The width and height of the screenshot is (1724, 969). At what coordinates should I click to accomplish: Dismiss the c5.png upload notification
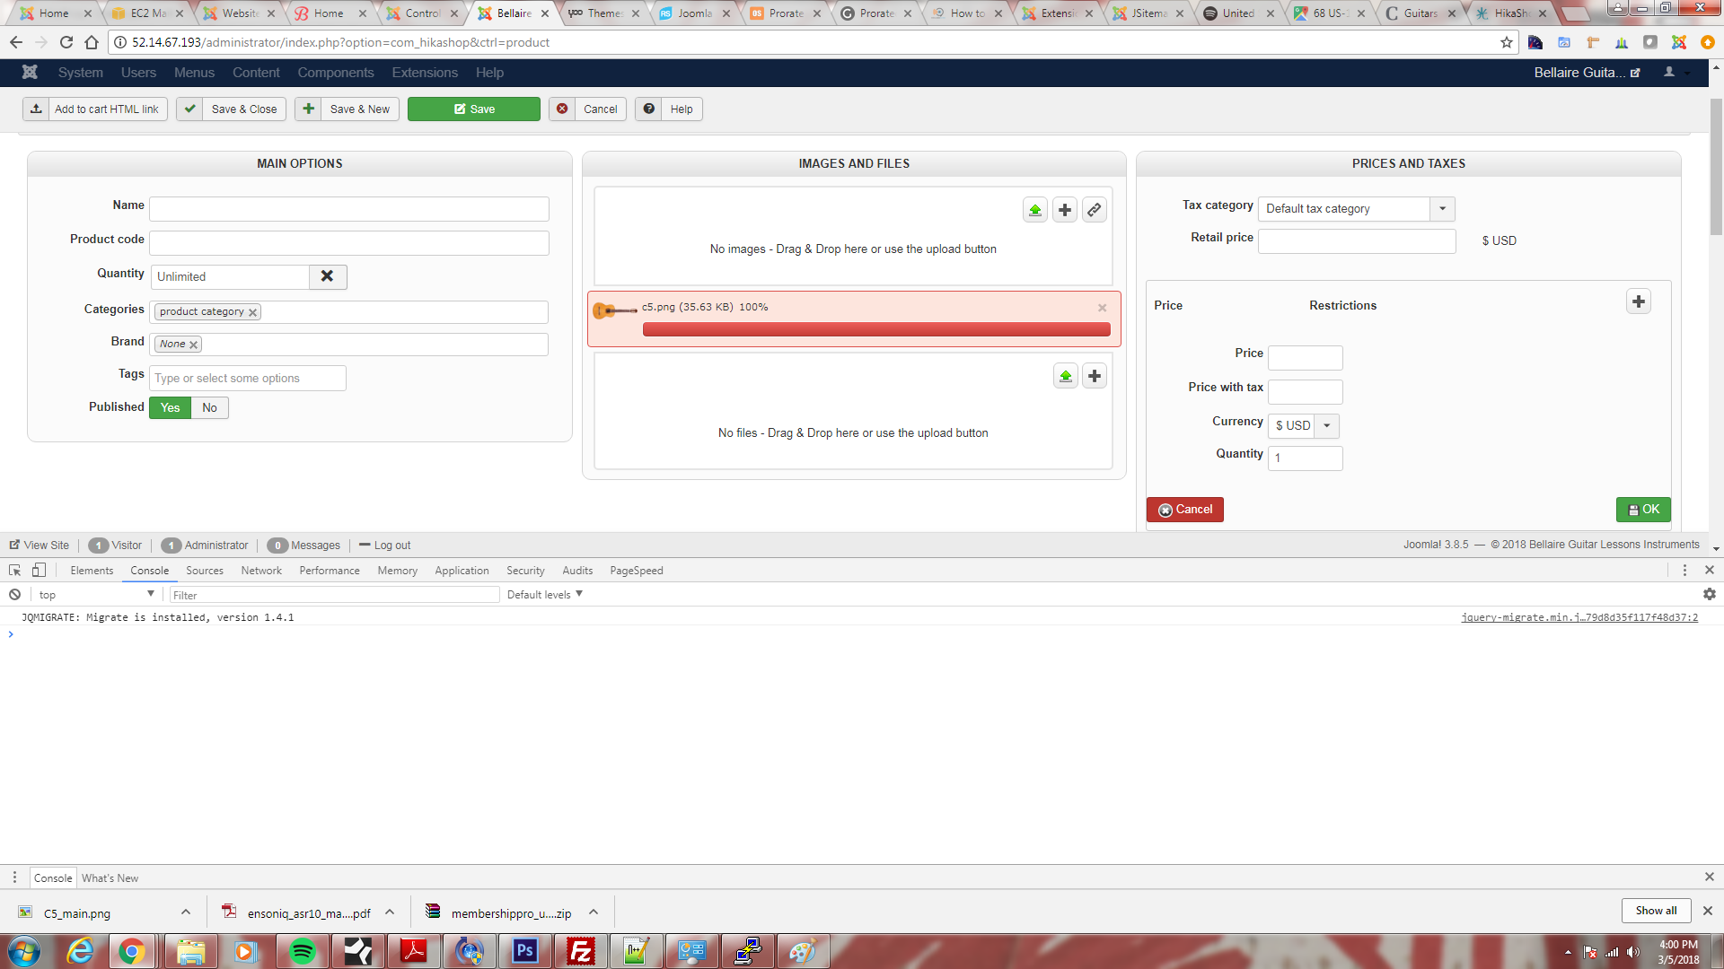pyautogui.click(x=1103, y=308)
